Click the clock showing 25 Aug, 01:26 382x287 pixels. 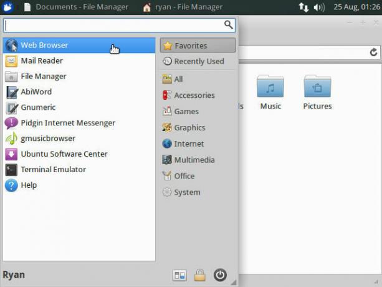357,7
